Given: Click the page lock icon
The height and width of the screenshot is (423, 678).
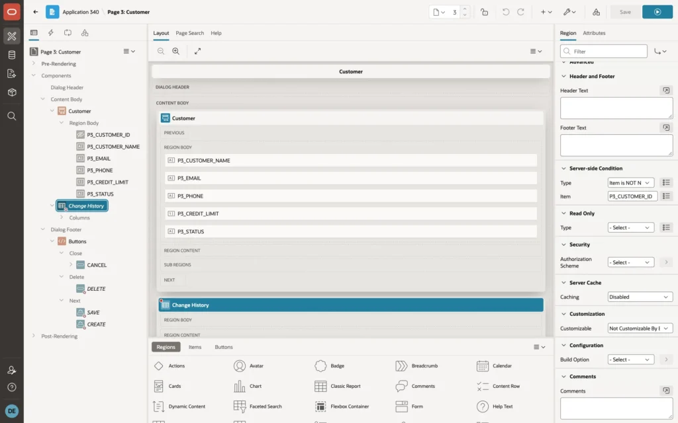Looking at the screenshot, I should 484,12.
